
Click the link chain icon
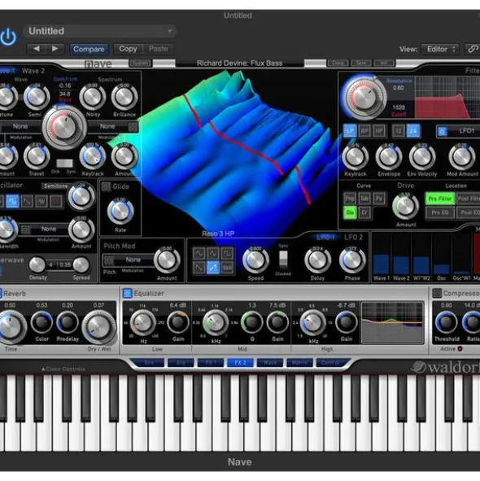coord(473,49)
